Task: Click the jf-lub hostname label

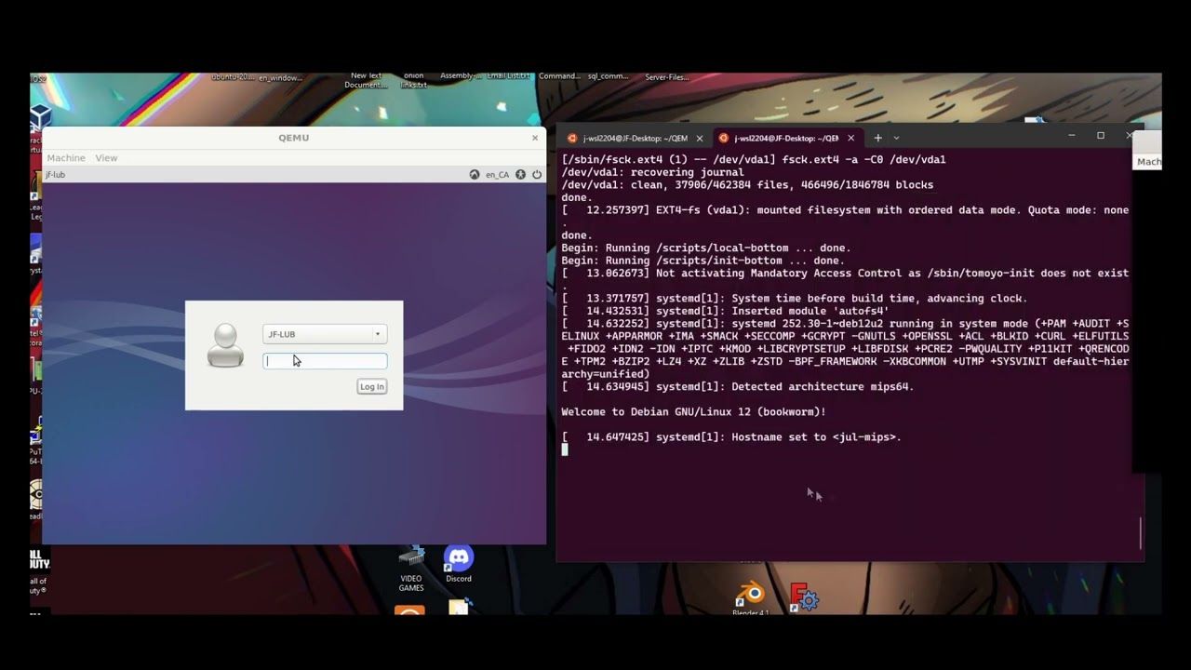Action: [x=55, y=175]
